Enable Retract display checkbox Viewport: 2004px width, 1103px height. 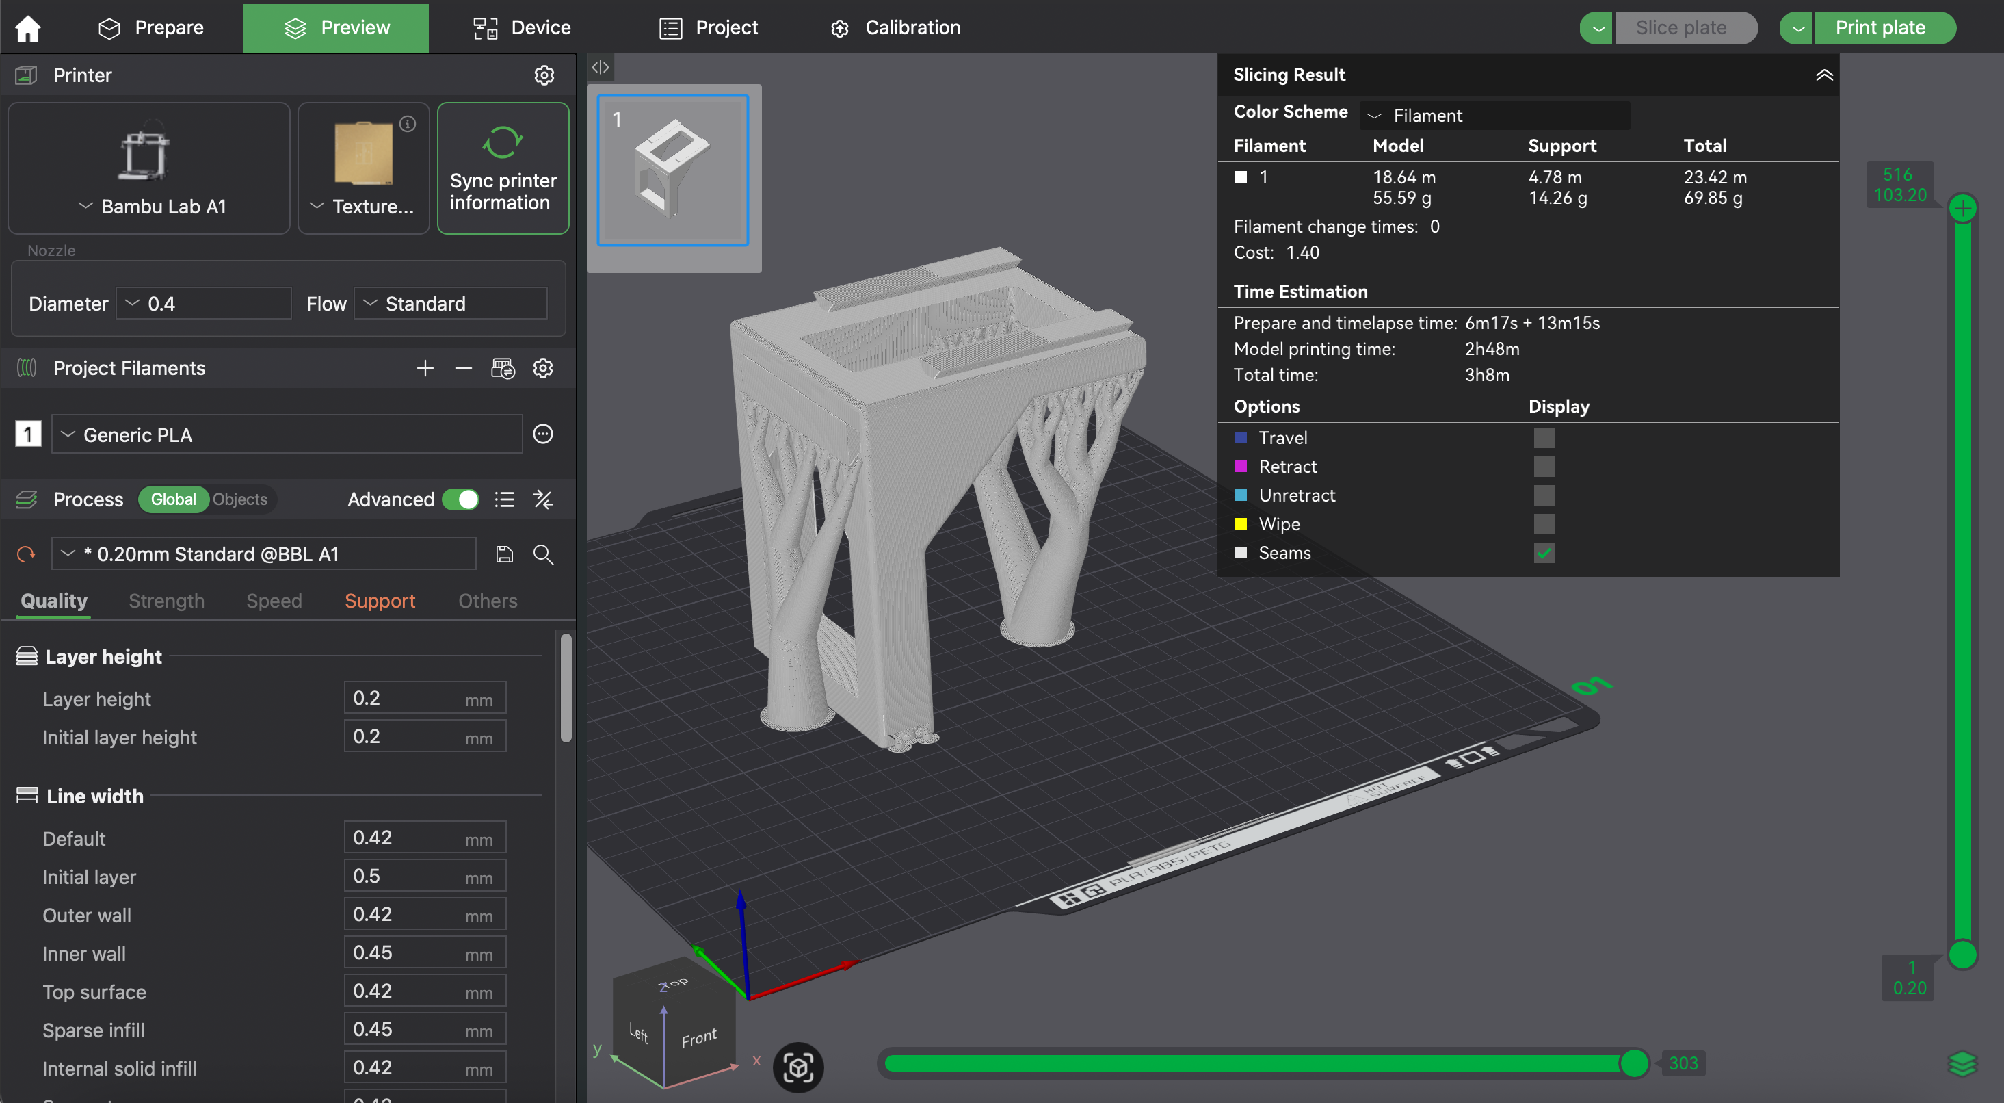tap(1544, 467)
